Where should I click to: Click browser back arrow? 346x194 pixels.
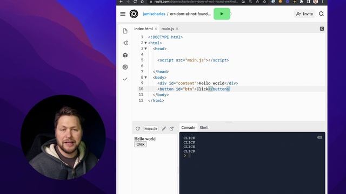click(121, 2)
